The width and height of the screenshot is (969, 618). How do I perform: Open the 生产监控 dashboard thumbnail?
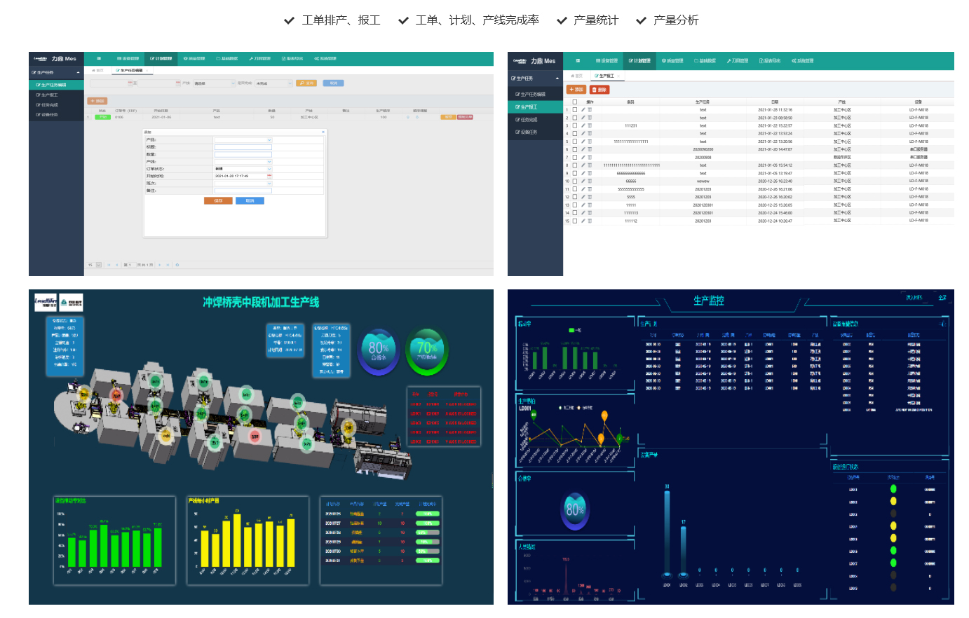click(x=731, y=447)
